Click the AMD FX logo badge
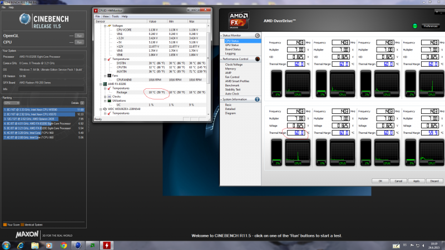445x250 pixels. point(239,21)
